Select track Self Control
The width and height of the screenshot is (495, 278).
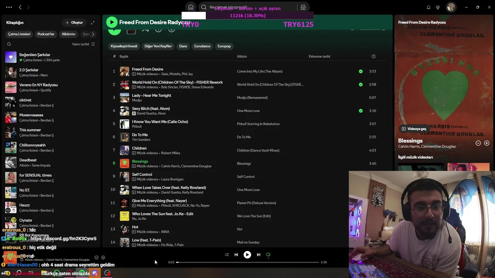142,175
